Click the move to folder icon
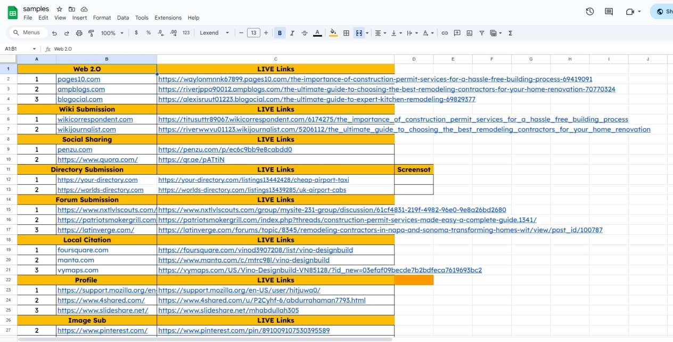The image size is (673, 342). coord(72,9)
